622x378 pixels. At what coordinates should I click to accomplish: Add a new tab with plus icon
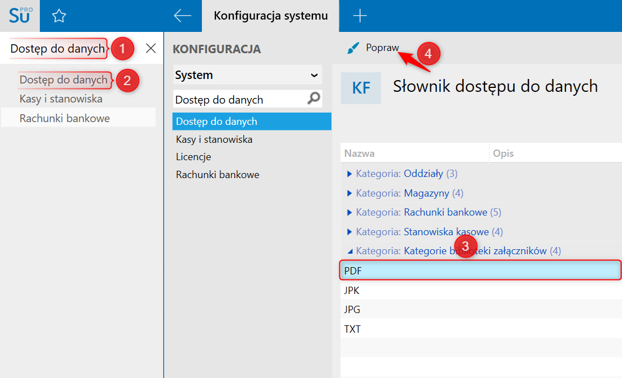pyautogui.click(x=360, y=16)
